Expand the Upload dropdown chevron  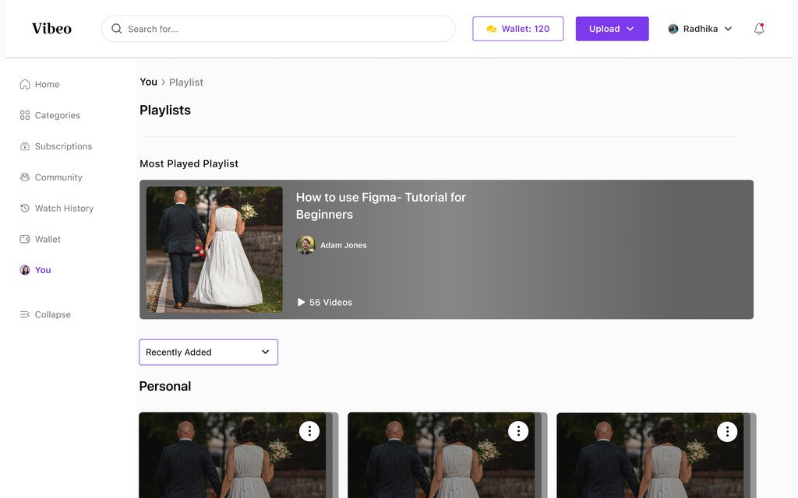point(630,29)
